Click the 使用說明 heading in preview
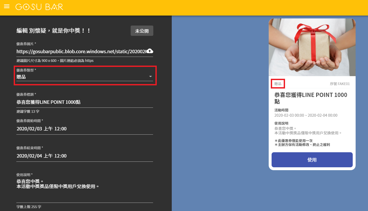The width and height of the screenshot is (368, 211). (x=281, y=123)
